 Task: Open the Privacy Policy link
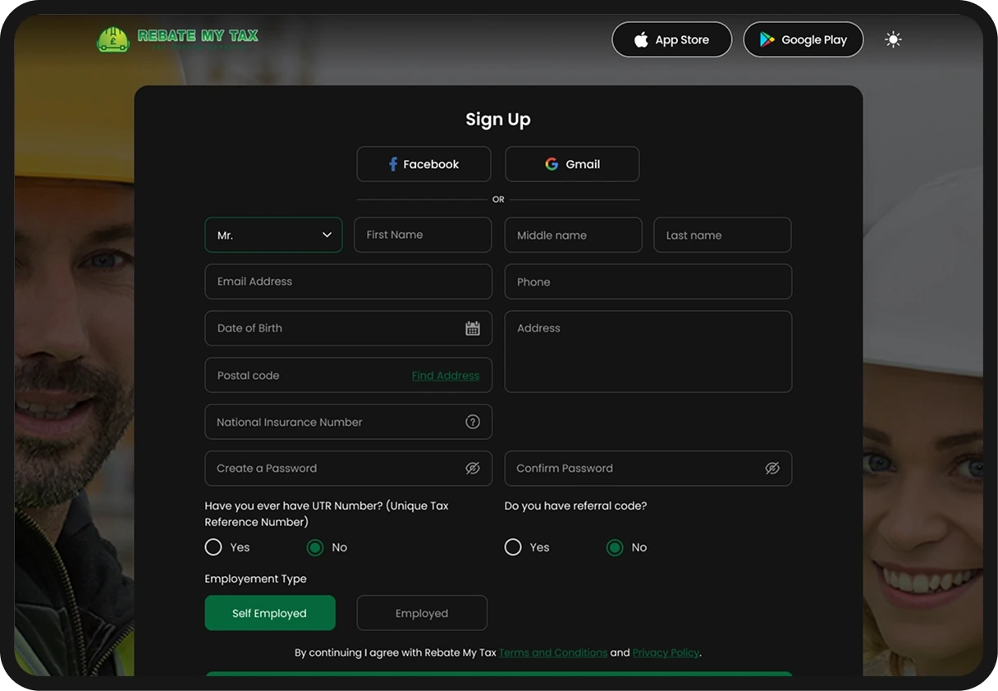coord(666,653)
